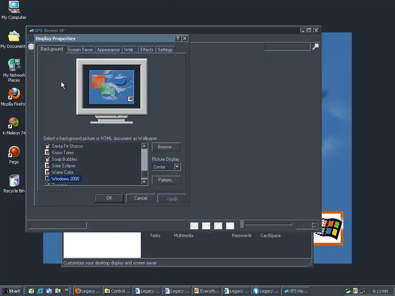Expand hidden quick launch items chevron
395x296 pixels.
[x=66, y=290]
